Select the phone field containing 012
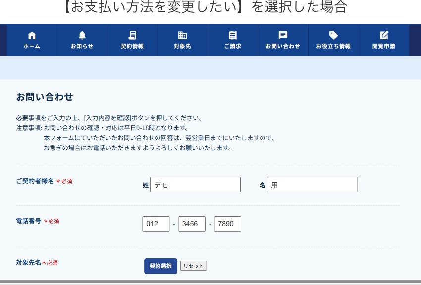The height and width of the screenshot is (285, 421). pyautogui.click(x=156, y=224)
